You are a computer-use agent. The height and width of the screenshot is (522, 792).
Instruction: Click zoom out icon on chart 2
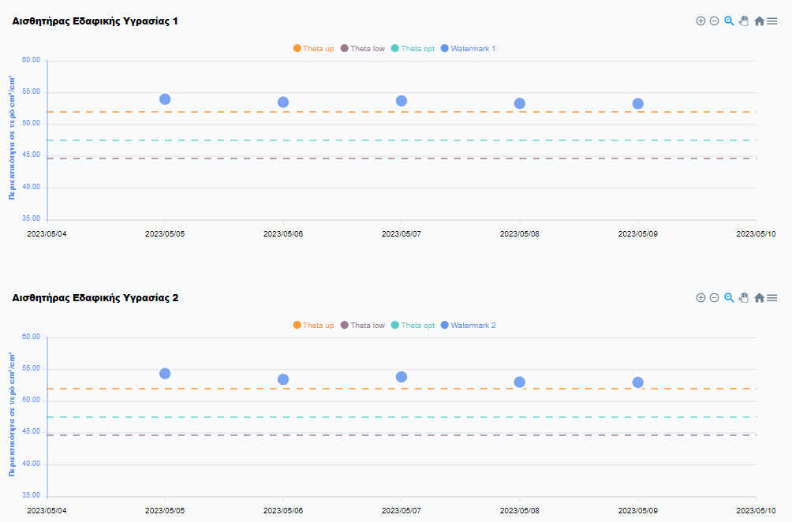pos(714,298)
